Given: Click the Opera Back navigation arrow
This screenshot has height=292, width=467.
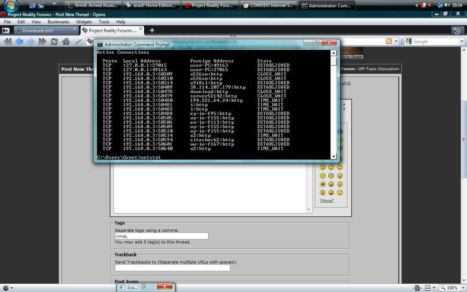Looking at the screenshot, I should click(x=19, y=42).
